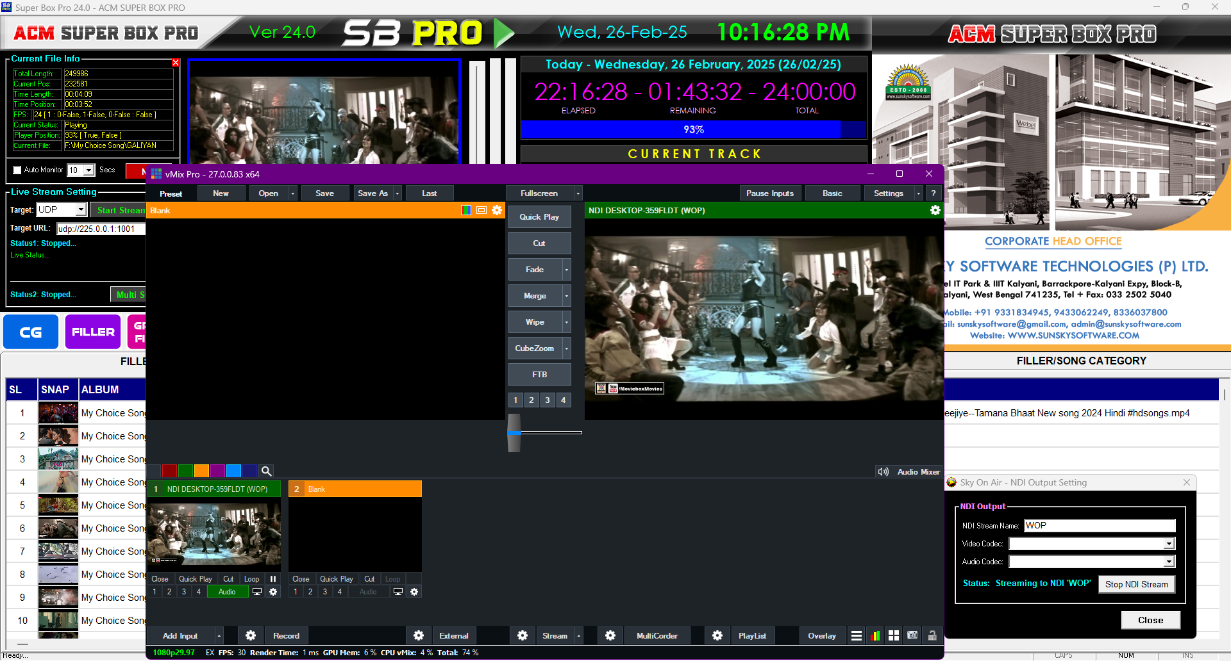This screenshot has height=661, width=1231.
Task: Toggle overlay 2 in the transition column
Action: coord(532,400)
